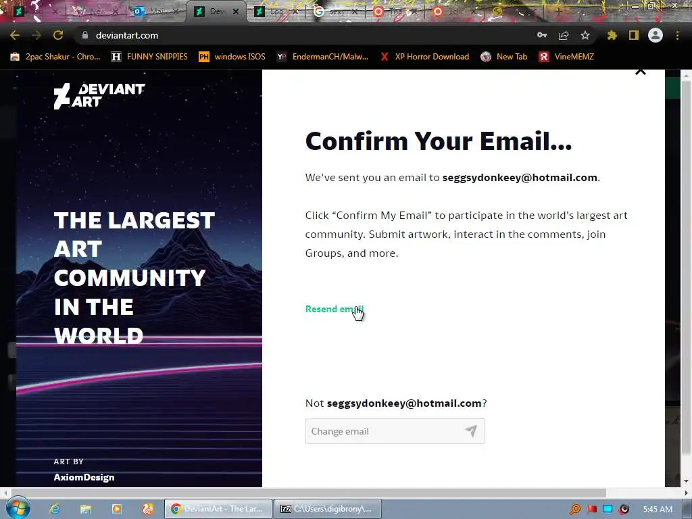Open FUNNY SNIPPIES bookmark
Image resolution: width=692 pixels, height=519 pixels.
click(149, 57)
